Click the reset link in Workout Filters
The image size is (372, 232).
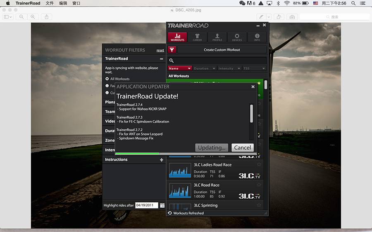(160, 50)
